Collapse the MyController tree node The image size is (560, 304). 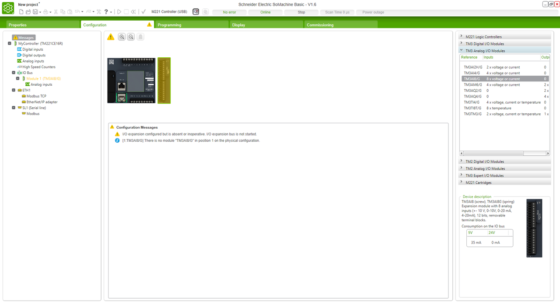(10, 44)
